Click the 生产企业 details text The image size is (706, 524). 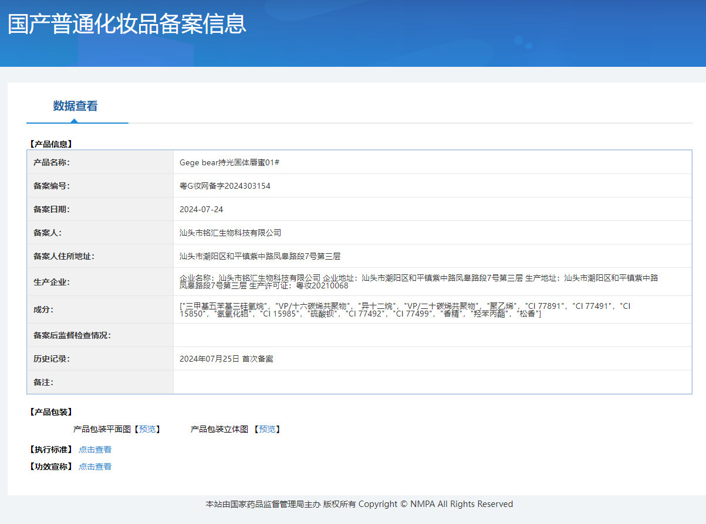[418, 281]
